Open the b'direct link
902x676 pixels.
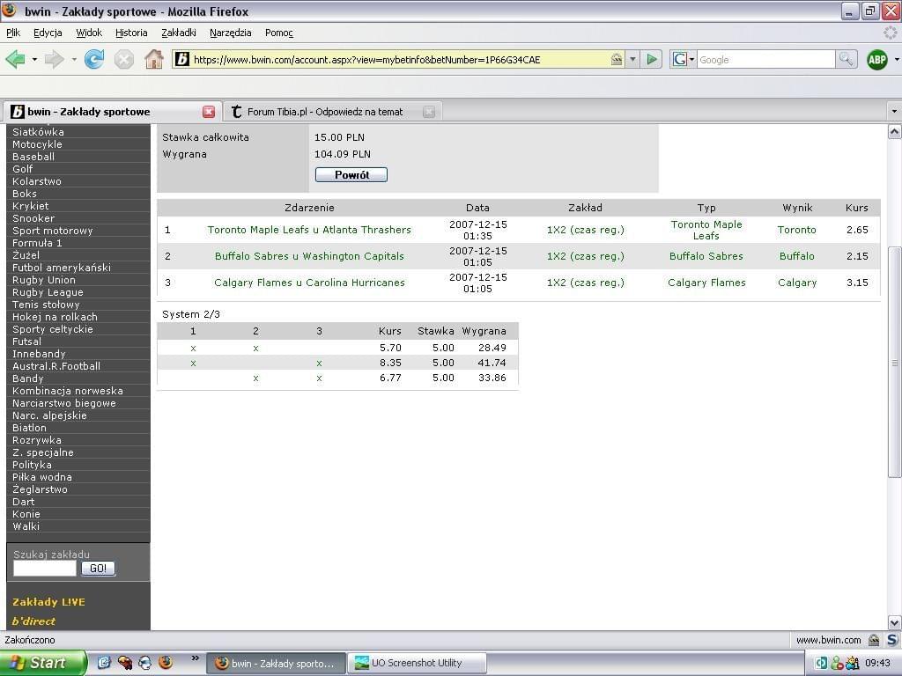pyautogui.click(x=34, y=621)
